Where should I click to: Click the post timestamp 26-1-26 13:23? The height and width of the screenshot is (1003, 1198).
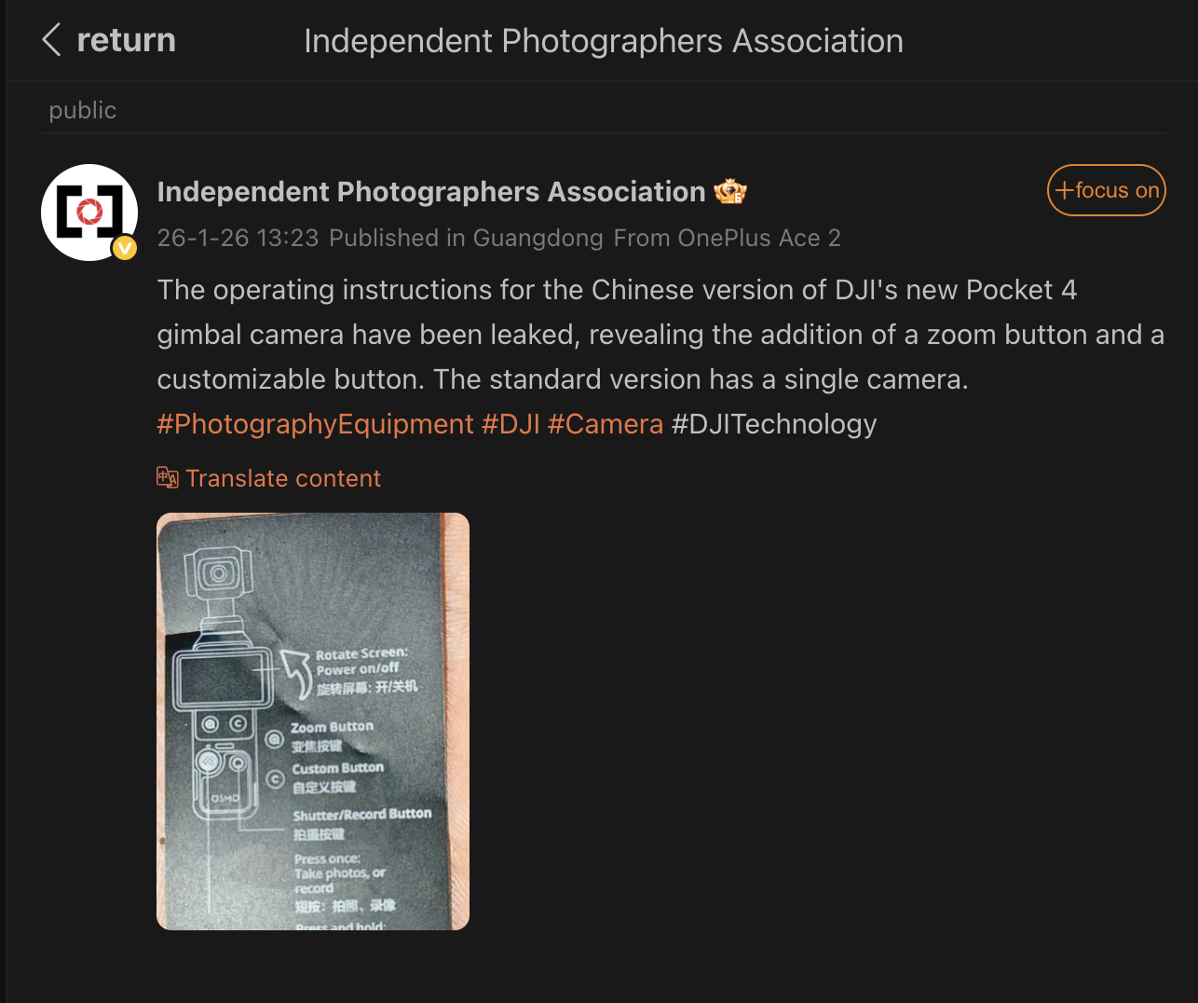point(238,238)
